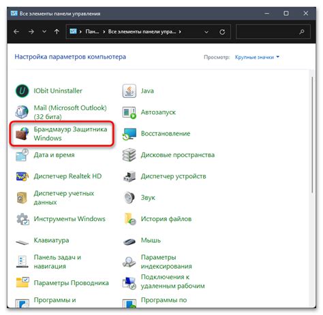Image resolution: width=323 pixels, height=315 pixels.
Task: Open Мышь link text
Action: click(151, 240)
